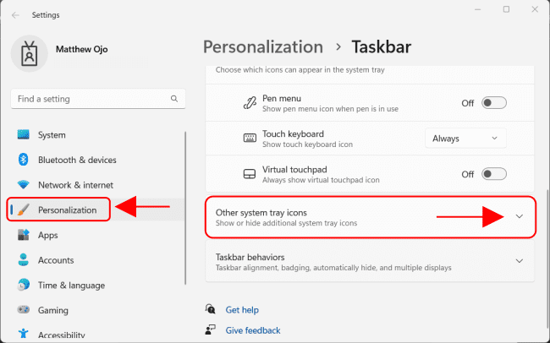Viewport: 550px width, 343px height.
Task: Open Time & language settings
Action: click(96, 286)
